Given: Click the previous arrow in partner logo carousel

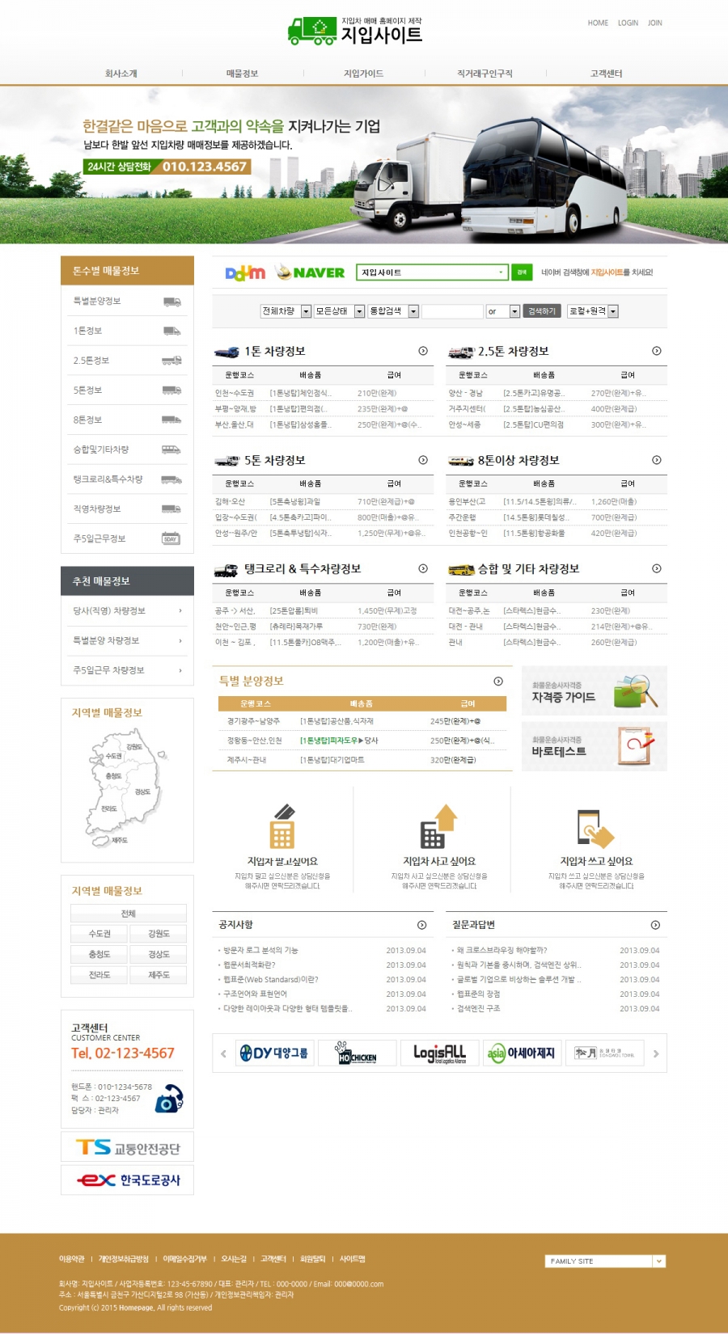Looking at the screenshot, I should tap(224, 1053).
